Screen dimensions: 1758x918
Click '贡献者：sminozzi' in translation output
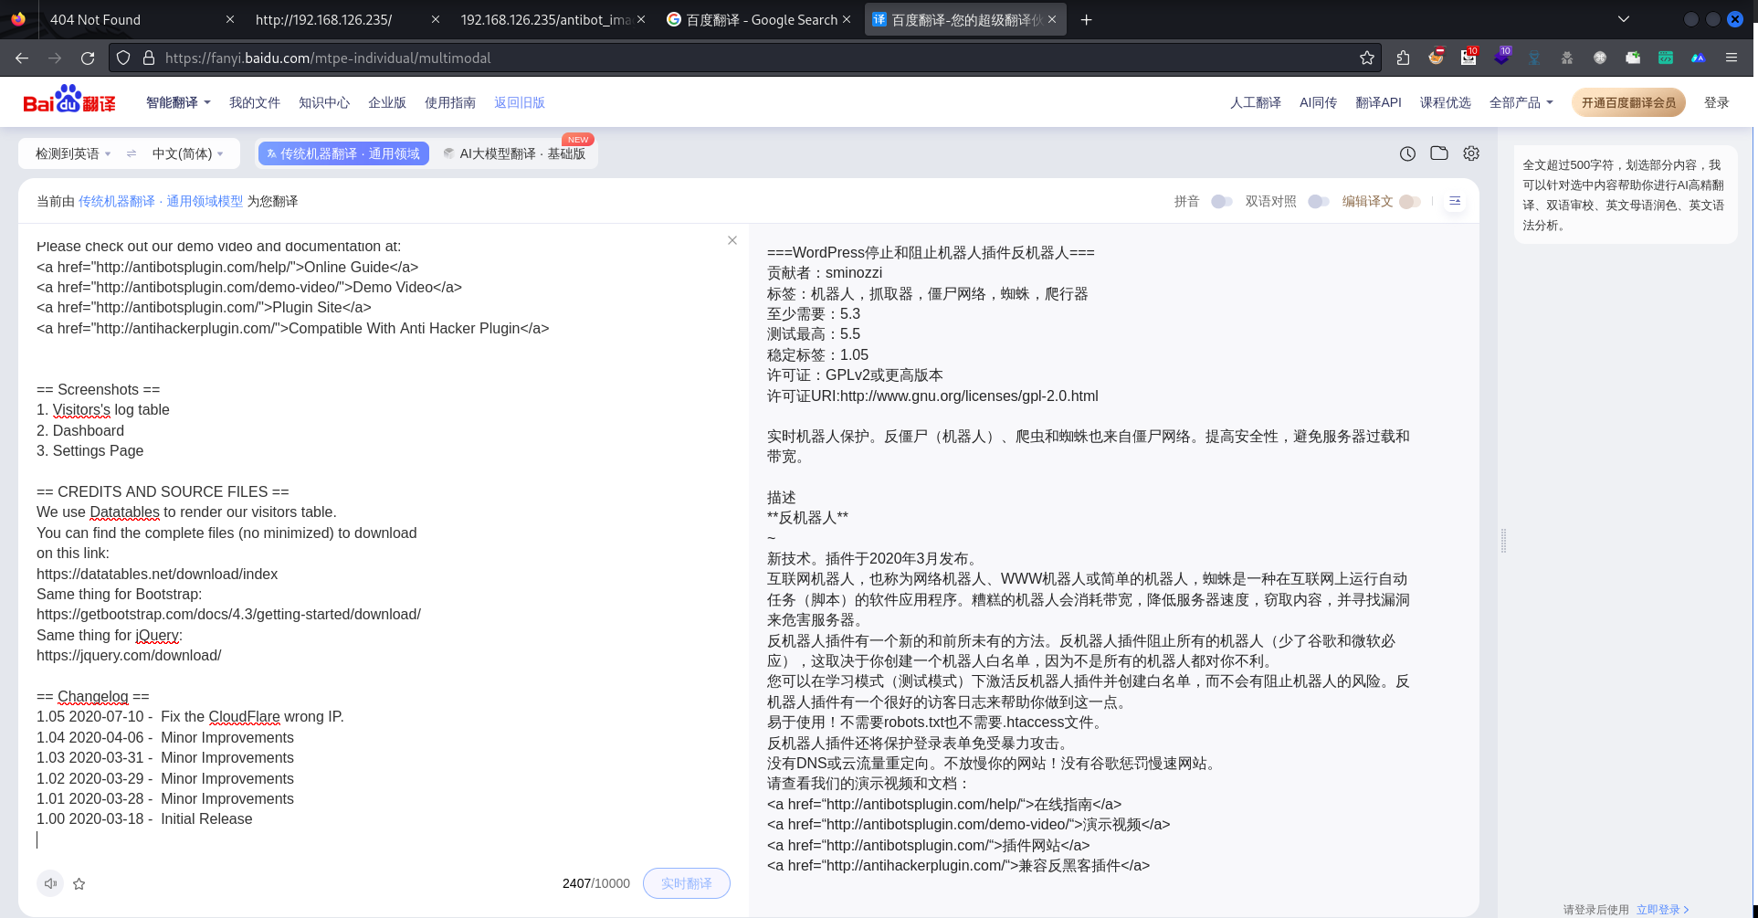825,272
